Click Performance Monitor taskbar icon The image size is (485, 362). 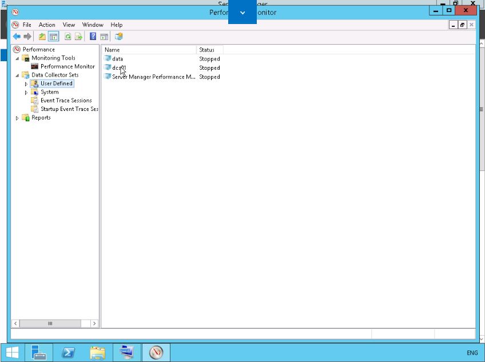click(x=156, y=352)
